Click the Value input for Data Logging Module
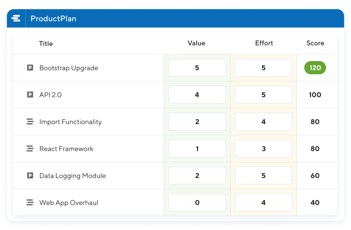The image size is (351, 230). click(197, 176)
